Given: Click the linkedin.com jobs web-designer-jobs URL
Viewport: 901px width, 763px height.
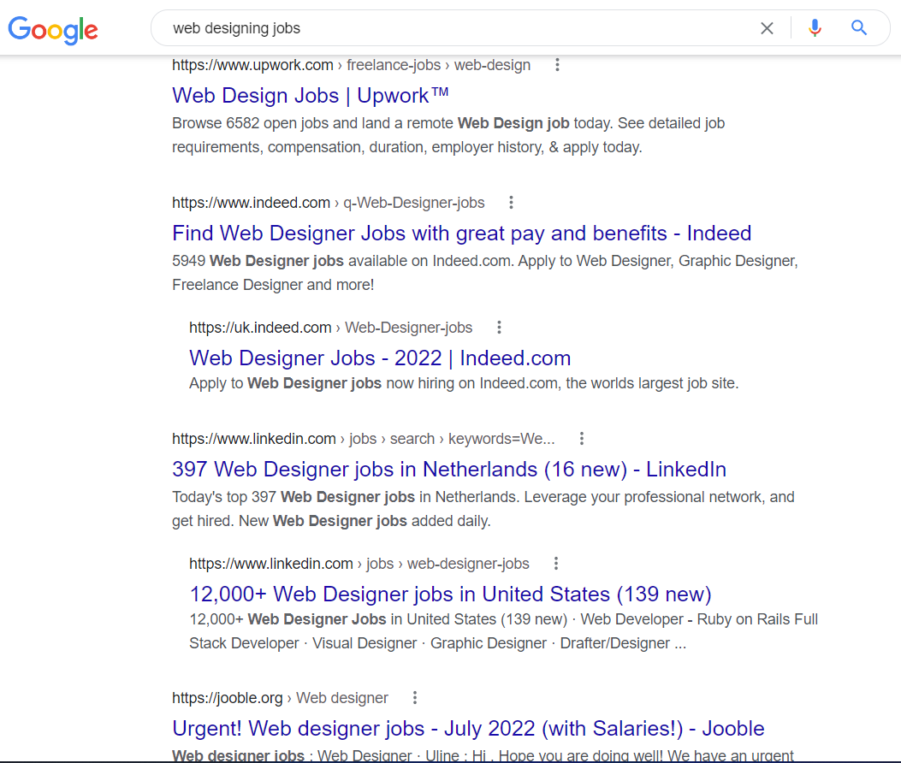Looking at the screenshot, I should (359, 564).
